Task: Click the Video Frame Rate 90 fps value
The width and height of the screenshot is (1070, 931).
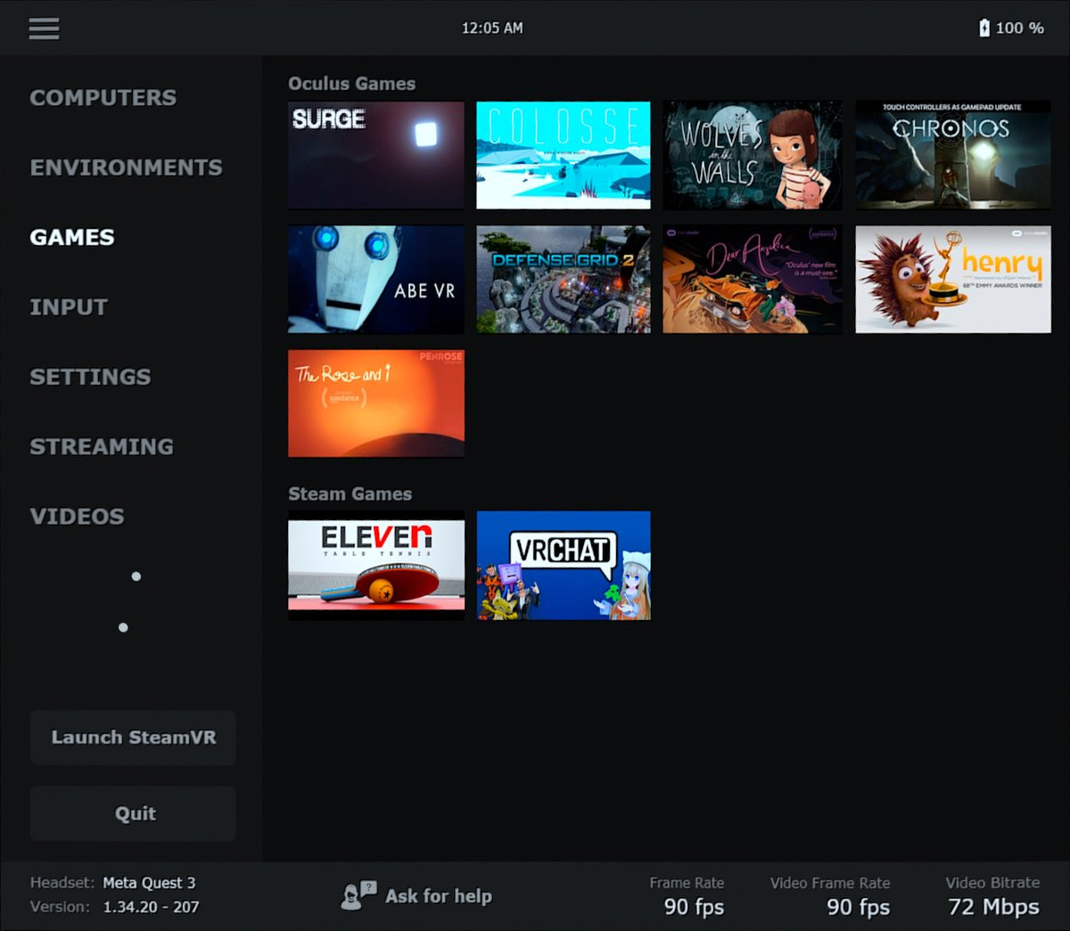Action: pyautogui.click(x=858, y=907)
